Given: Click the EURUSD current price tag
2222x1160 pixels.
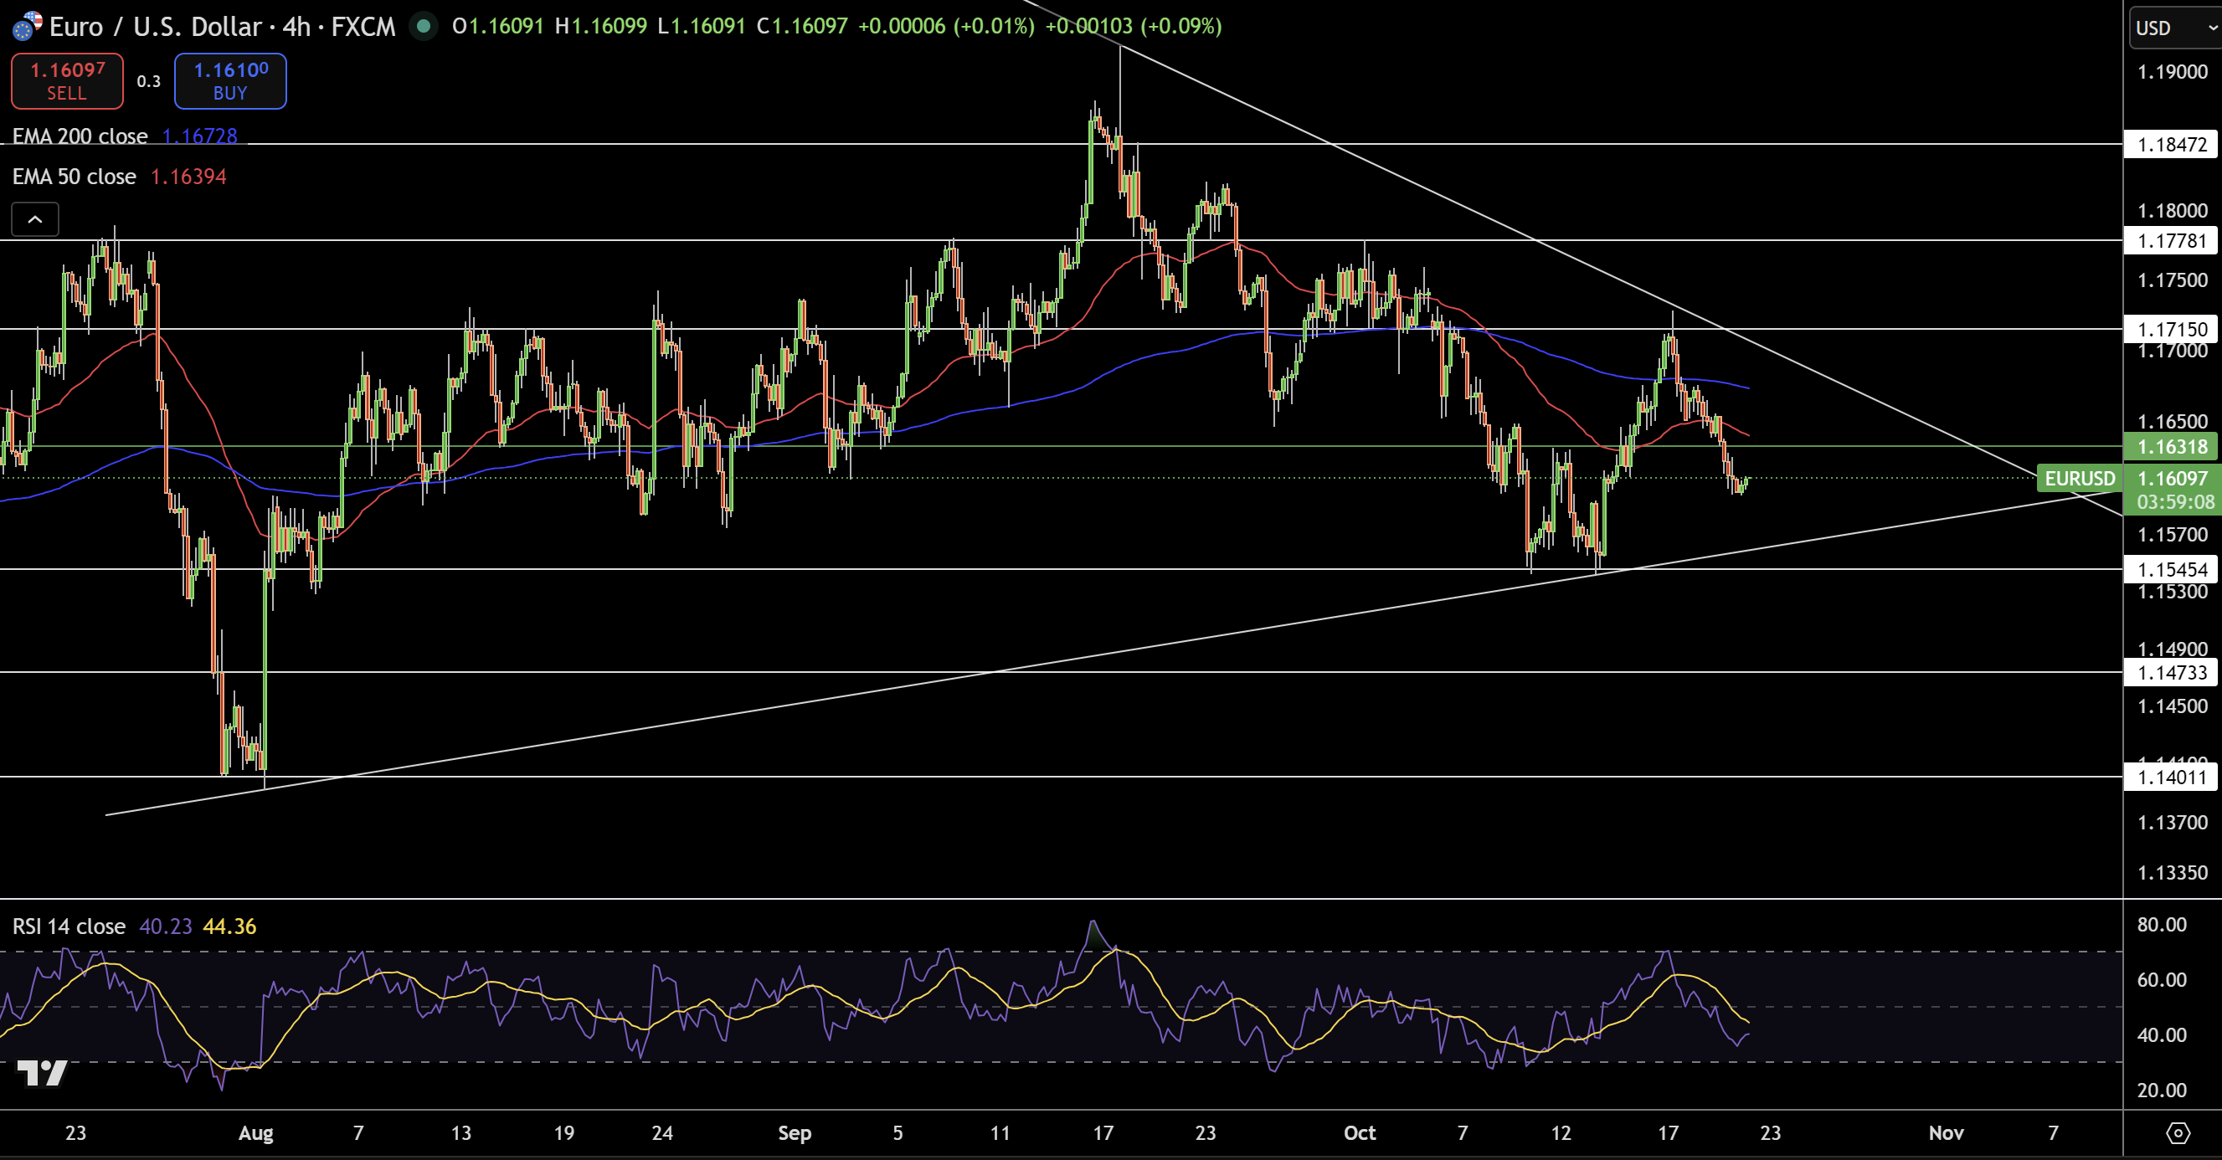Looking at the screenshot, I should coord(2079,478).
